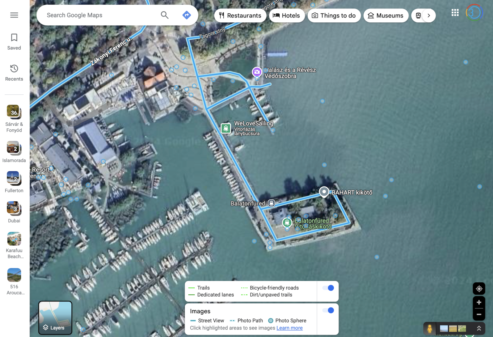493x337 pixels.
Task: Click the Dedicated lanes legend entry
Action: point(211,295)
